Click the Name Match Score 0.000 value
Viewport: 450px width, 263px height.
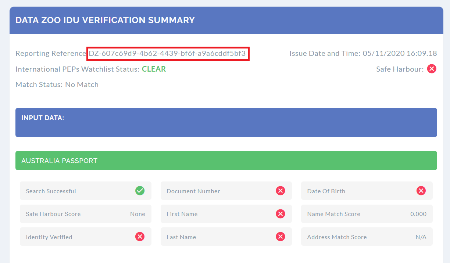pos(418,214)
